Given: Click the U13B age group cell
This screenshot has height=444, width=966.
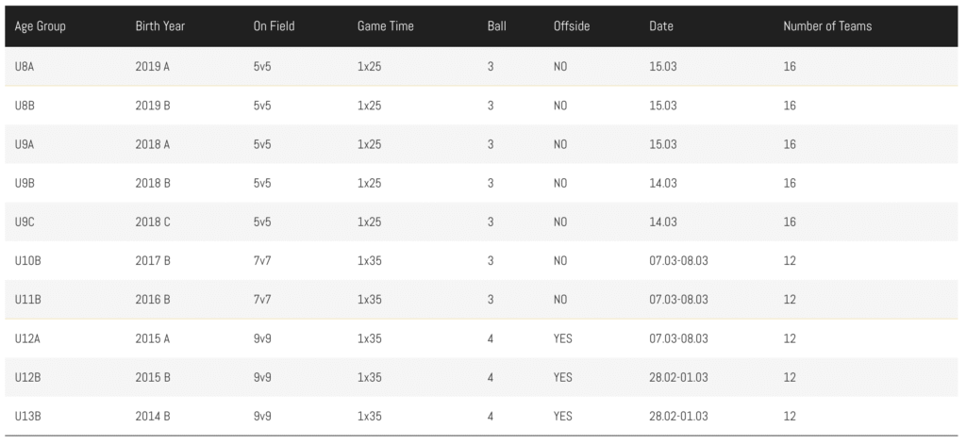Looking at the screenshot, I should tap(28, 416).
